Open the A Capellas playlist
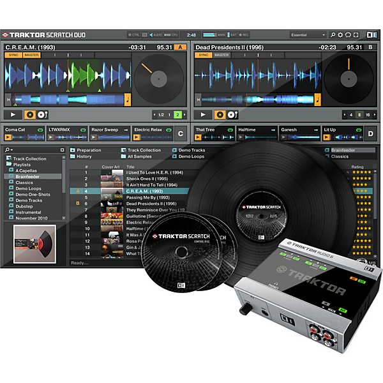The height and width of the screenshot is (383, 383). (x=23, y=170)
